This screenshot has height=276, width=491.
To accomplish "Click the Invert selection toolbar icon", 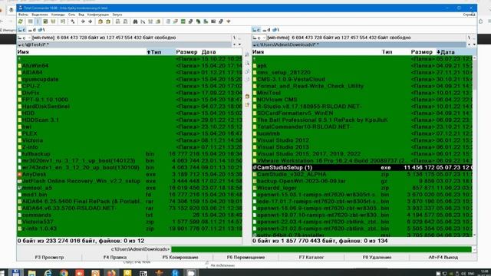I will tap(73, 21).
